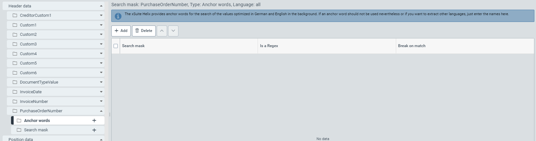Move selected entry up with arrow button
Viewport: 536px width, 141px height.
click(x=162, y=31)
